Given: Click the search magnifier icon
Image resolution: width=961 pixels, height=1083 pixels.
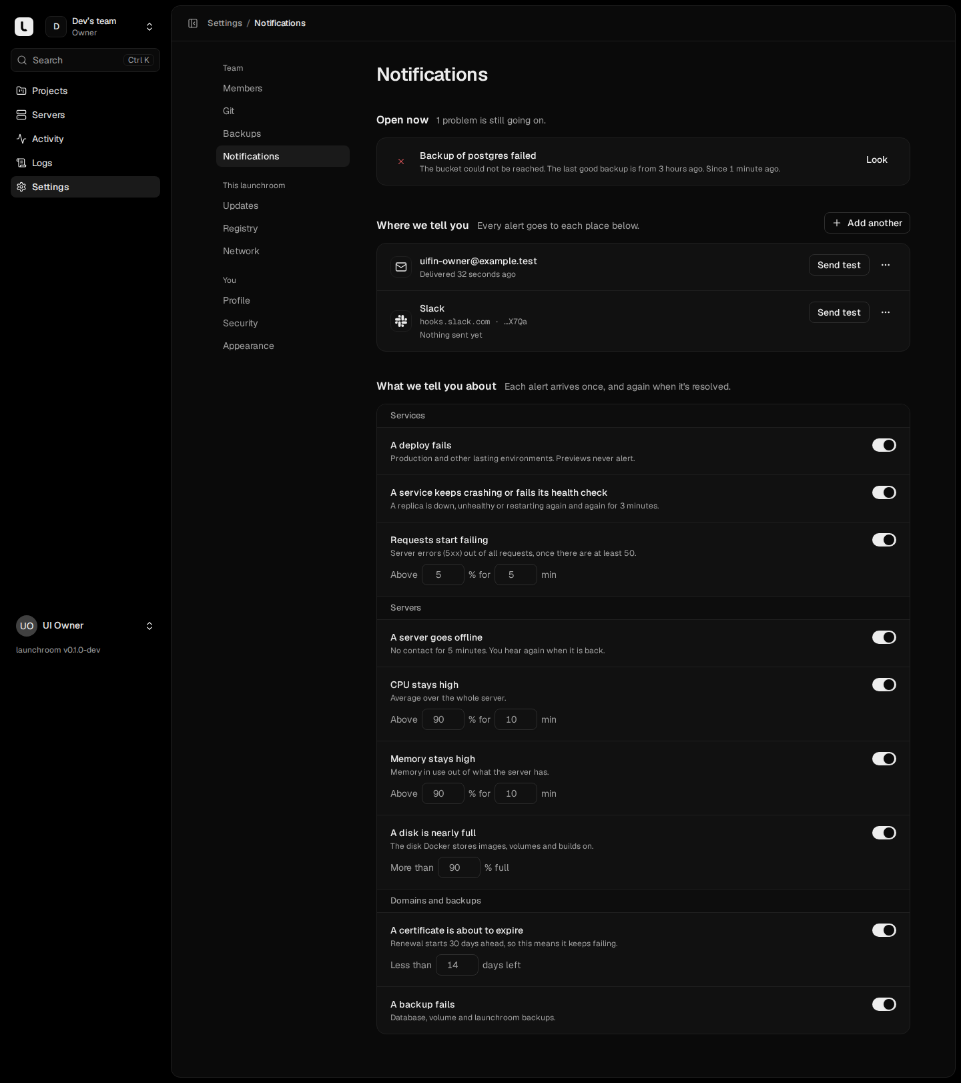Looking at the screenshot, I should coord(22,60).
